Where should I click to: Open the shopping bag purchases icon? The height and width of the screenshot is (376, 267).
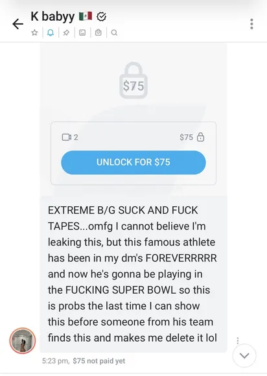click(99, 32)
